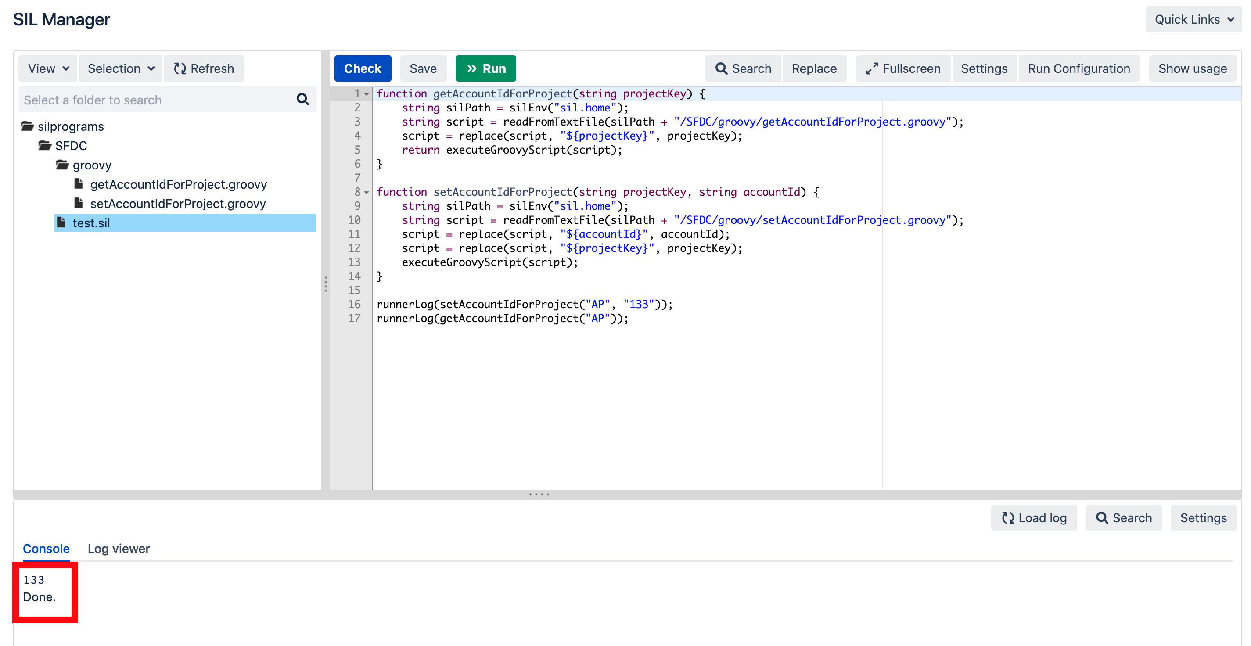Click the groovy folder icon
This screenshot has height=646, width=1251.
click(x=62, y=165)
